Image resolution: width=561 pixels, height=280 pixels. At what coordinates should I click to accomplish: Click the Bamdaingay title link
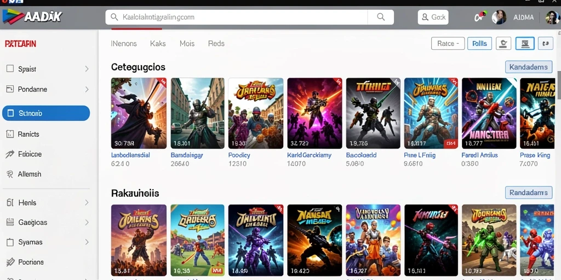coord(187,155)
